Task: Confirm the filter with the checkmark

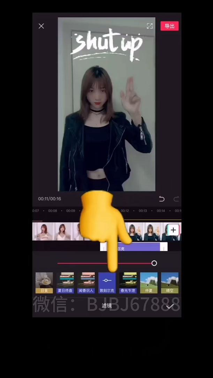Action: 170,307
